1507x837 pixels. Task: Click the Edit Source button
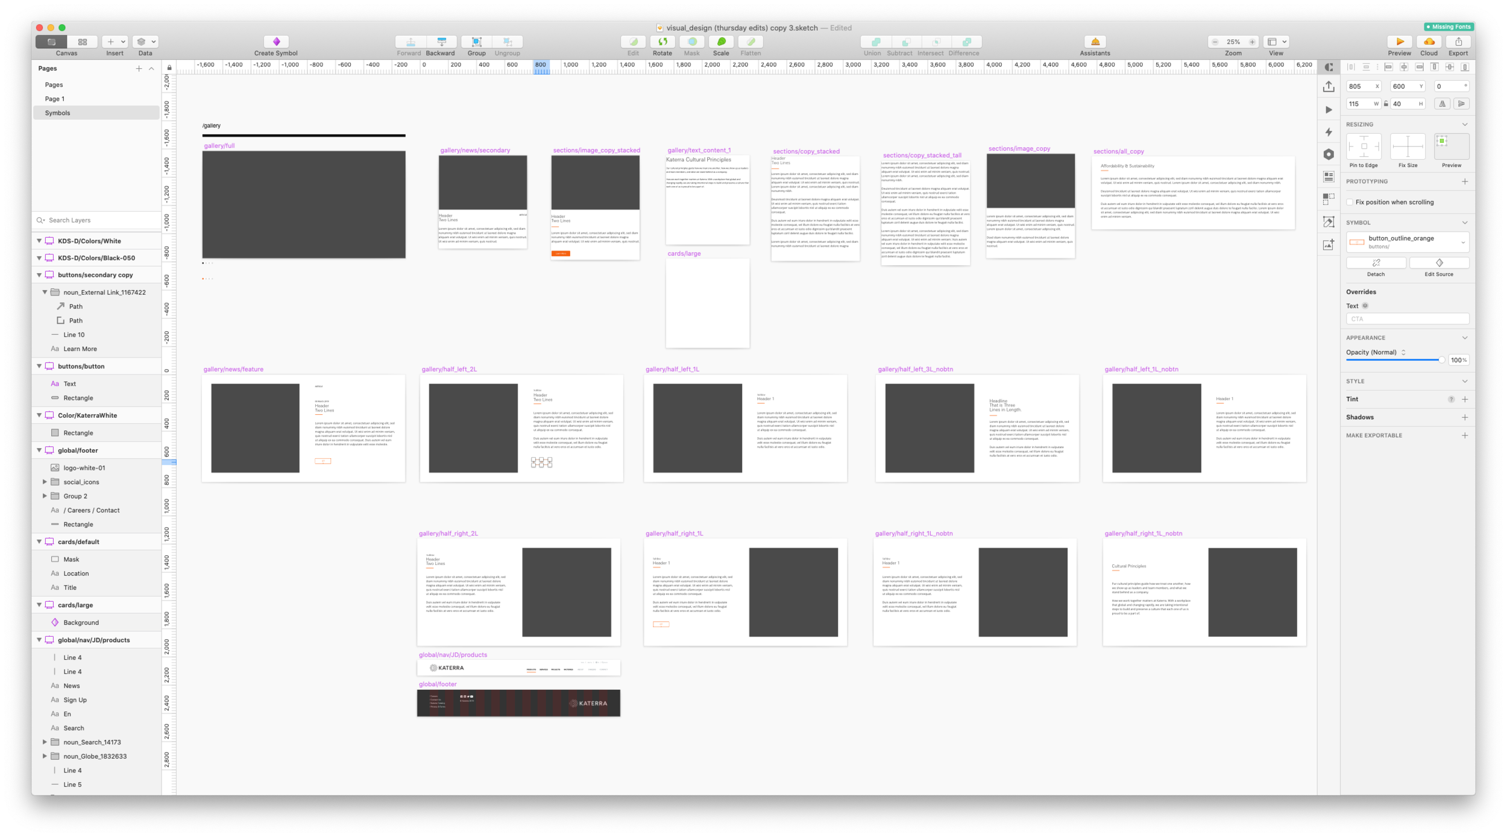1438,263
